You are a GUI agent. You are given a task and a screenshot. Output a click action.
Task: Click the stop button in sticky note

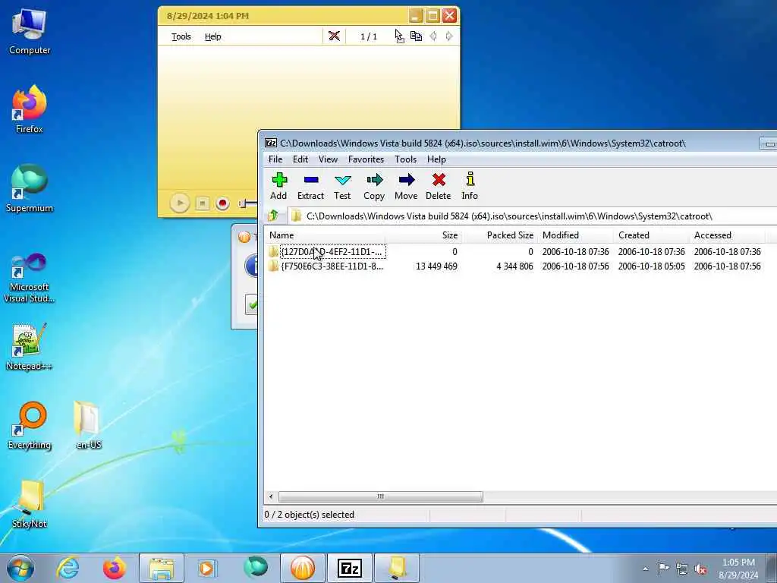click(x=202, y=203)
